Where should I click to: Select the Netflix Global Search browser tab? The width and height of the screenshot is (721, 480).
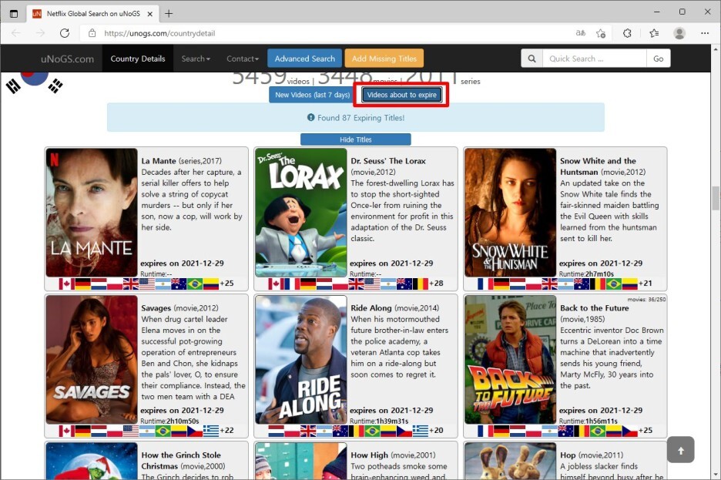pos(93,14)
